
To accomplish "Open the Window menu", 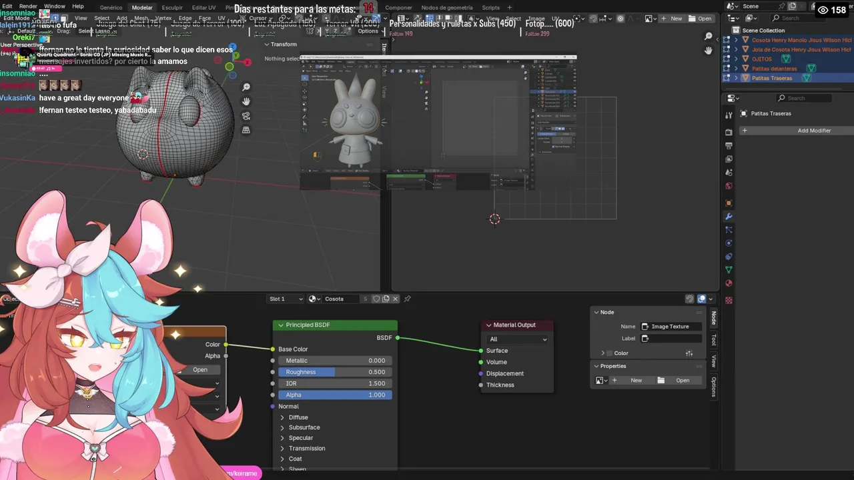I will (x=54, y=6).
